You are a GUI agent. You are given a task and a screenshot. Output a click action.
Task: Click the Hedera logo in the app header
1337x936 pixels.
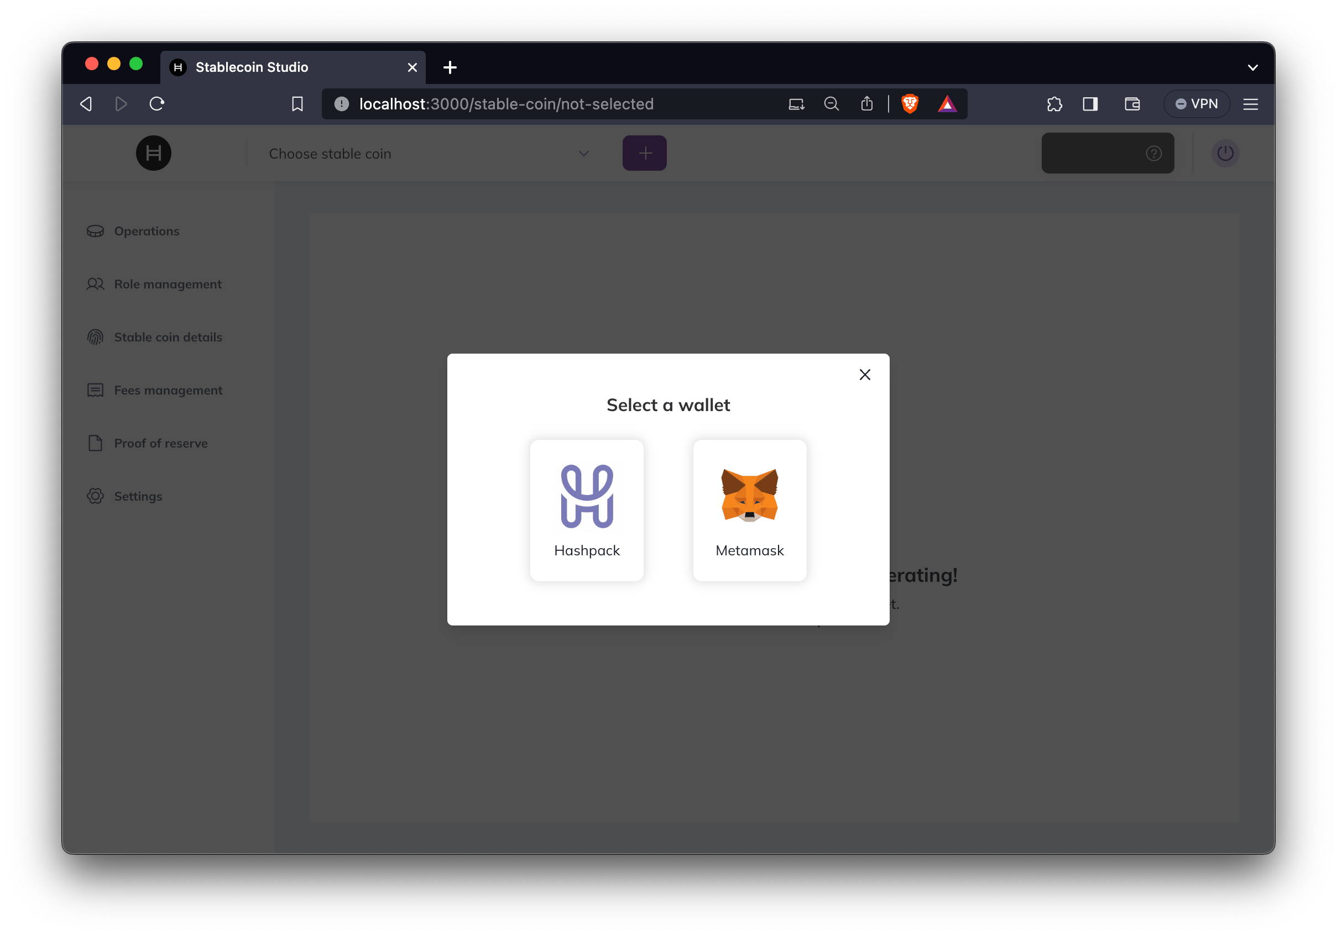point(154,153)
